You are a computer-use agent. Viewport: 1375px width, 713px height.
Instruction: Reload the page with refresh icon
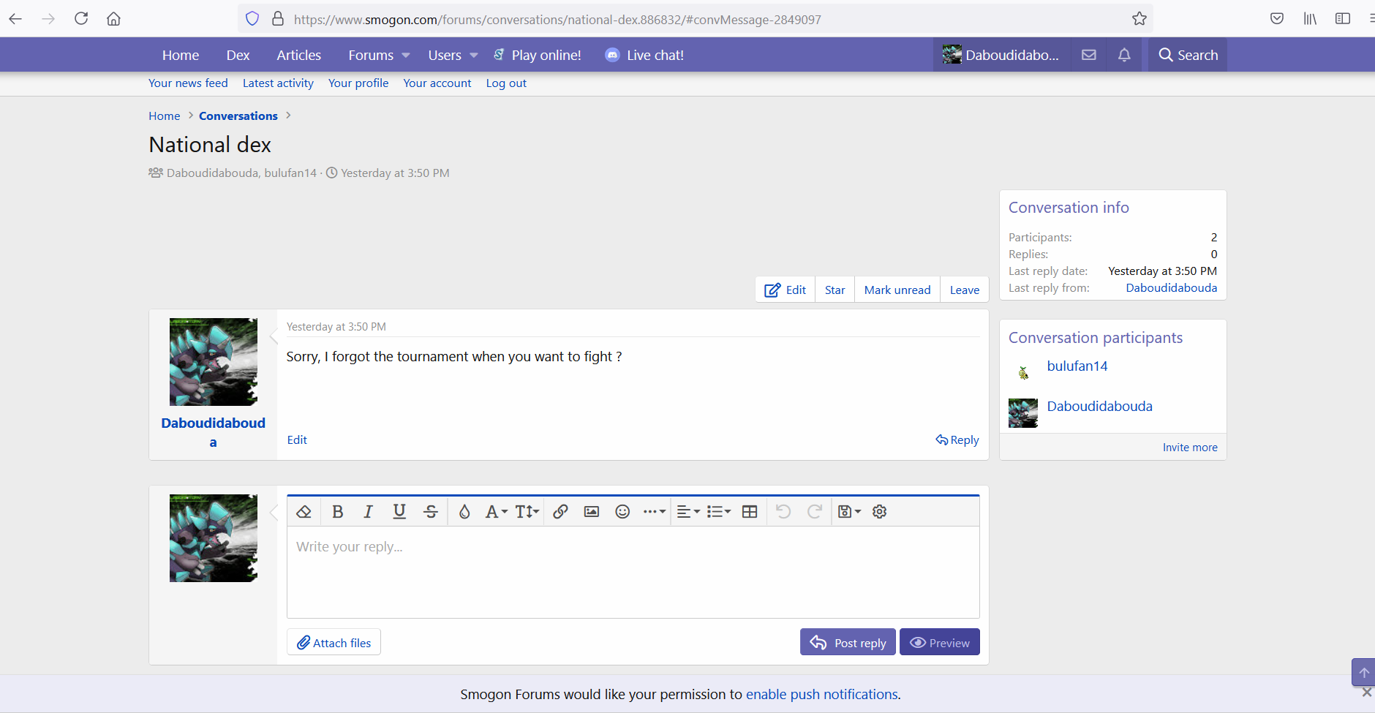point(81,19)
